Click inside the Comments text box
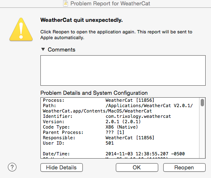The height and width of the screenshot is (178, 211). point(123,70)
